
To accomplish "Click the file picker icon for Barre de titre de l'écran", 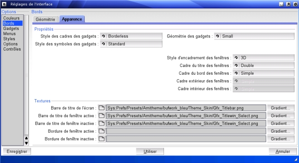I will click(101, 108).
